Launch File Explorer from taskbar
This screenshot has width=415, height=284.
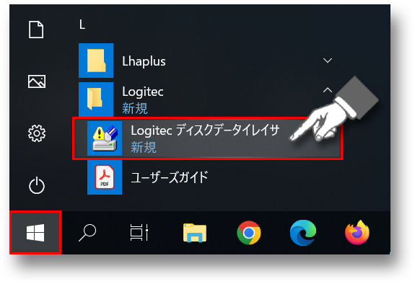click(x=195, y=233)
